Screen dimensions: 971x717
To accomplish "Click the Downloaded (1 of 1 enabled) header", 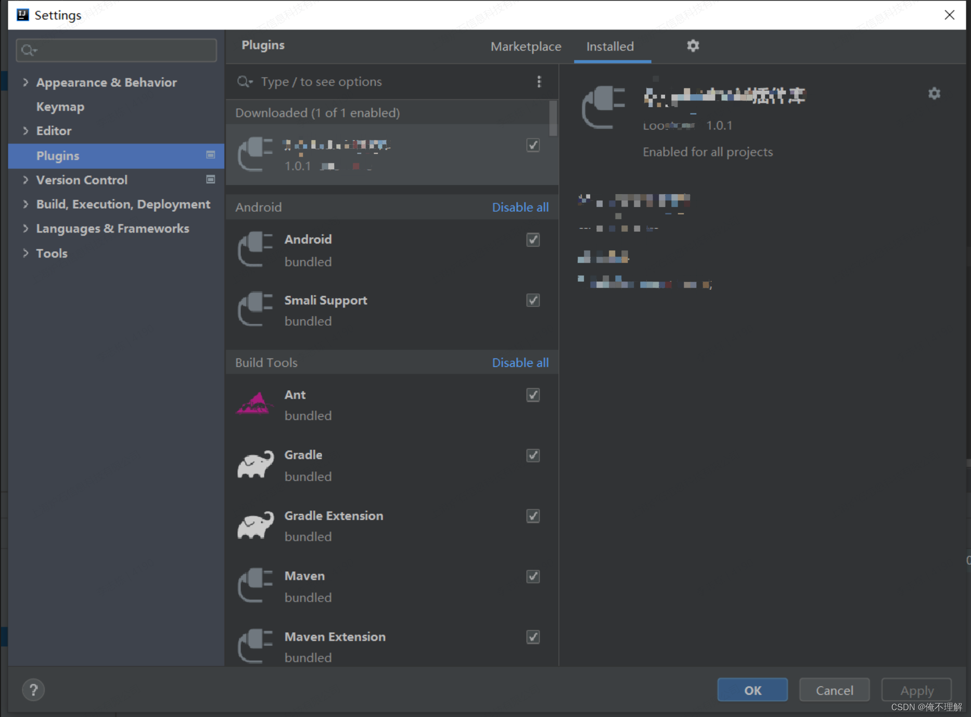I will pyautogui.click(x=317, y=113).
